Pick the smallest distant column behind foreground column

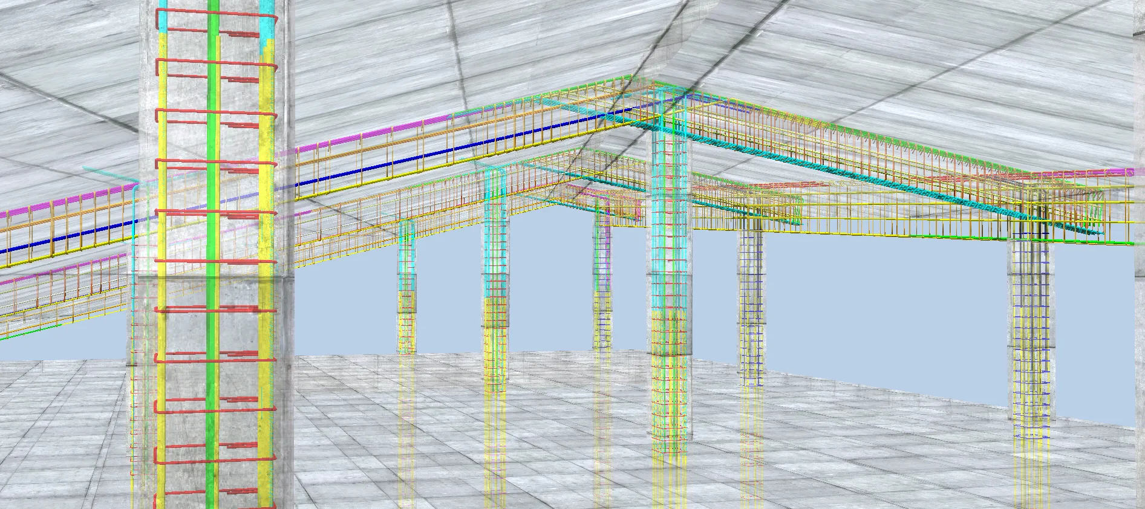(x=406, y=290)
